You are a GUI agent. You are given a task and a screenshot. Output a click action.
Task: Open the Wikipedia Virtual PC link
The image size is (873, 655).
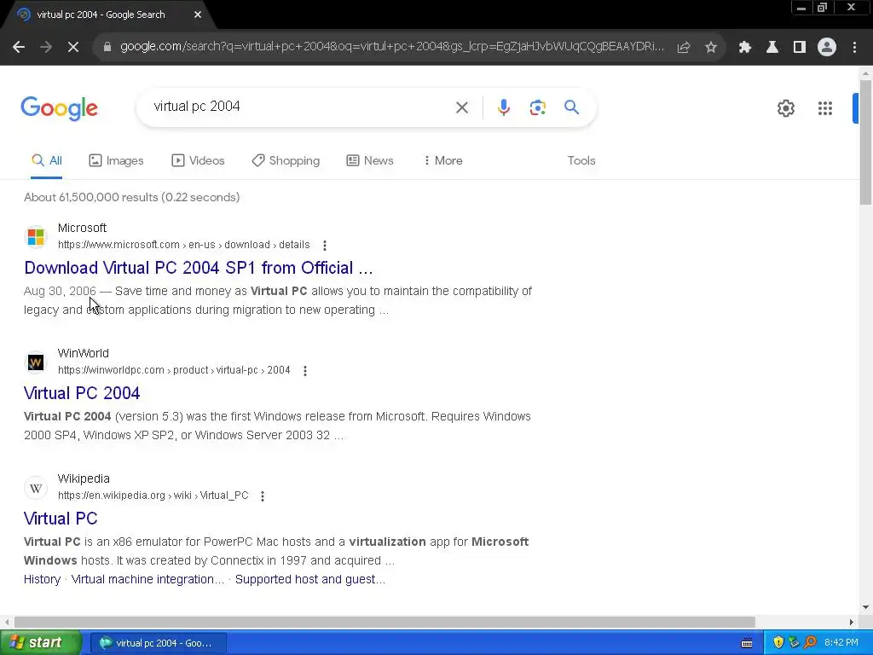[x=61, y=519]
